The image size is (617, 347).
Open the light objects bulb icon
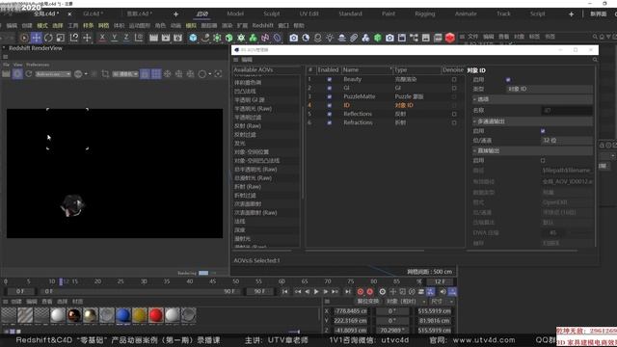pyautogui.click(x=330, y=38)
